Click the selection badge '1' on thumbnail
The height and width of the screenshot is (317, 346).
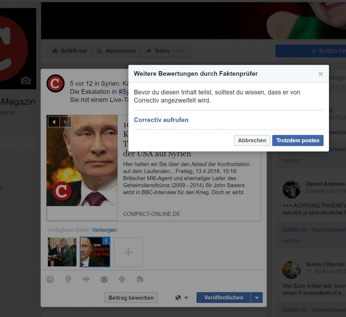tap(106, 241)
